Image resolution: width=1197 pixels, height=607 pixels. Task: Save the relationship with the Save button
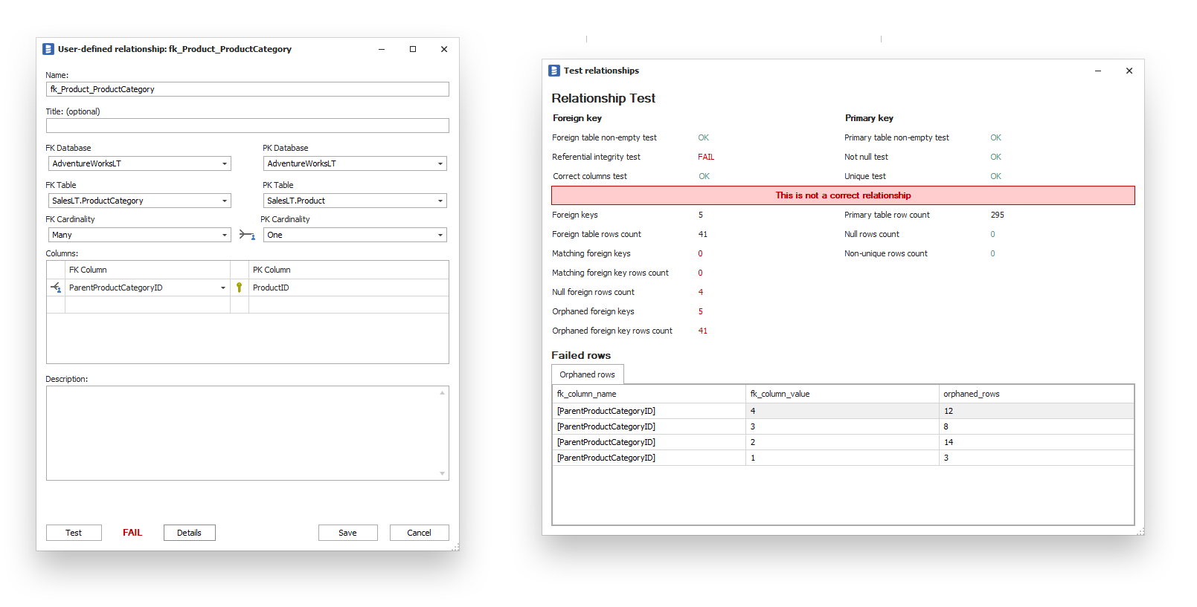pyautogui.click(x=347, y=533)
